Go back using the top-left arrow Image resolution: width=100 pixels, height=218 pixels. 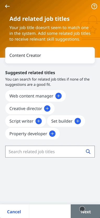(7, 6)
